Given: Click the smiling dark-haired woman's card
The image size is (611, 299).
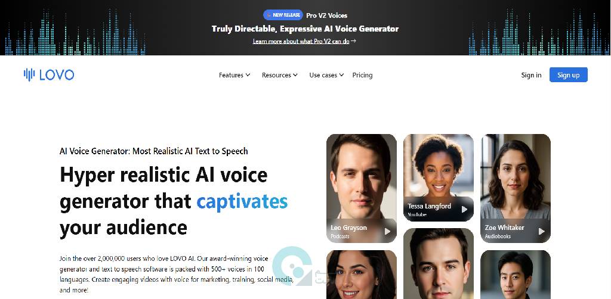Looking at the screenshot, I should (x=362, y=275).
